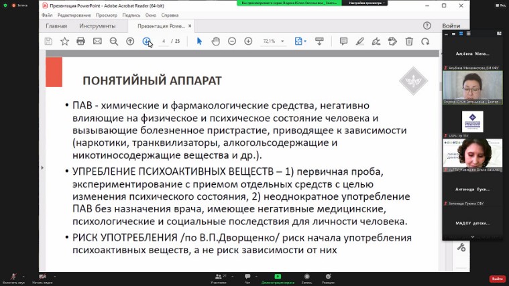Open the fit-page options dropdown
This screenshot has height=286, width=509.
pos(300,42)
